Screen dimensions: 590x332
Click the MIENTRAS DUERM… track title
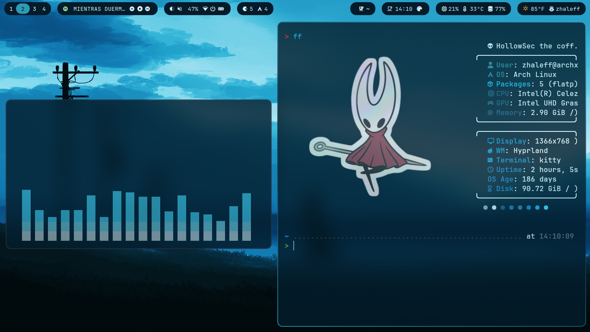(x=100, y=9)
